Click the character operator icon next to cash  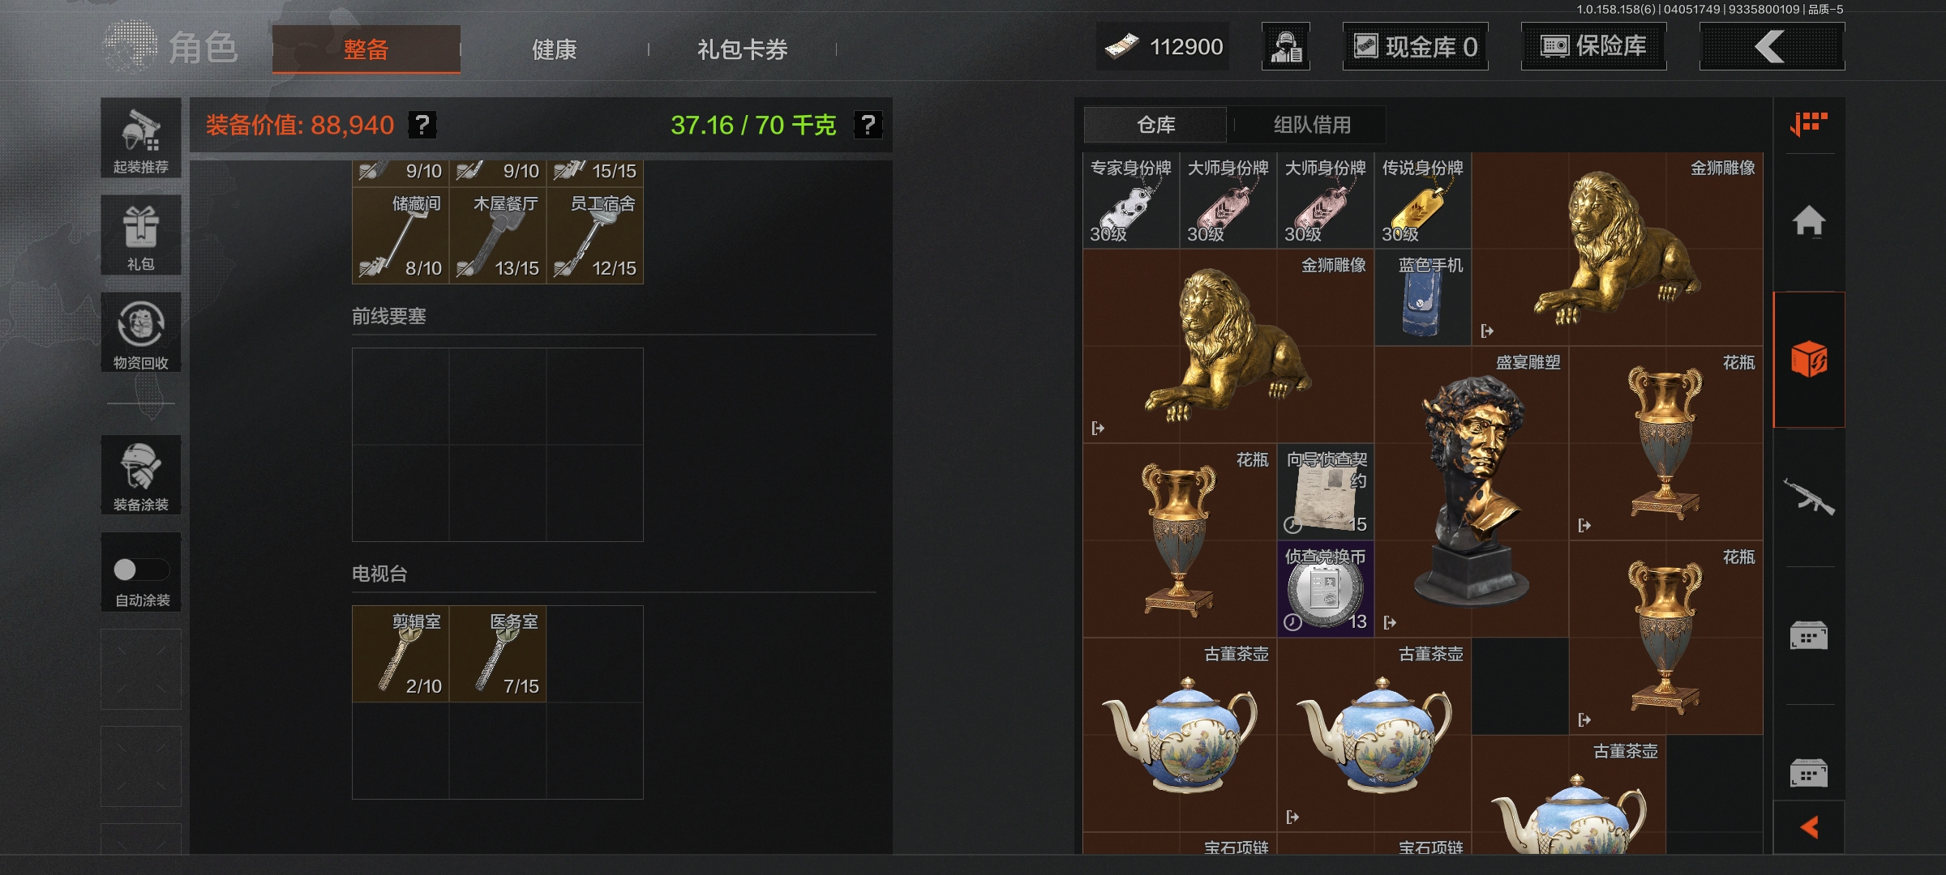tap(1286, 46)
